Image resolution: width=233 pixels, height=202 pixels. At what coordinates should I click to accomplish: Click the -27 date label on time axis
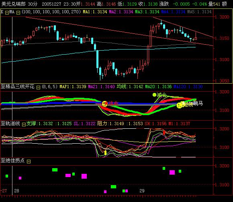4,191
